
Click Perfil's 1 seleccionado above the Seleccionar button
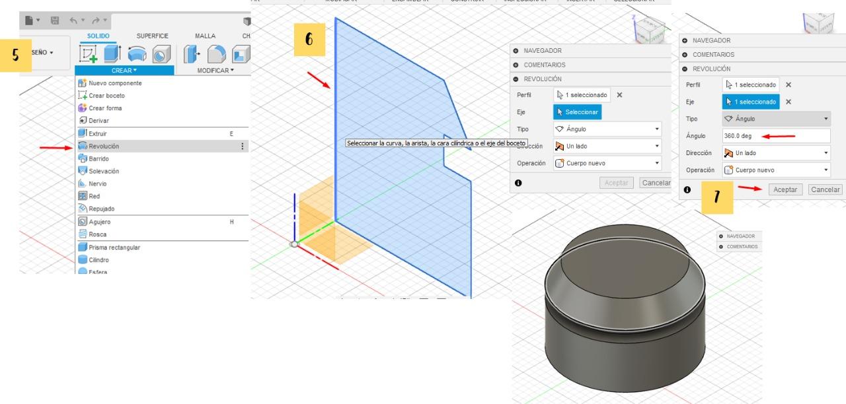point(582,95)
